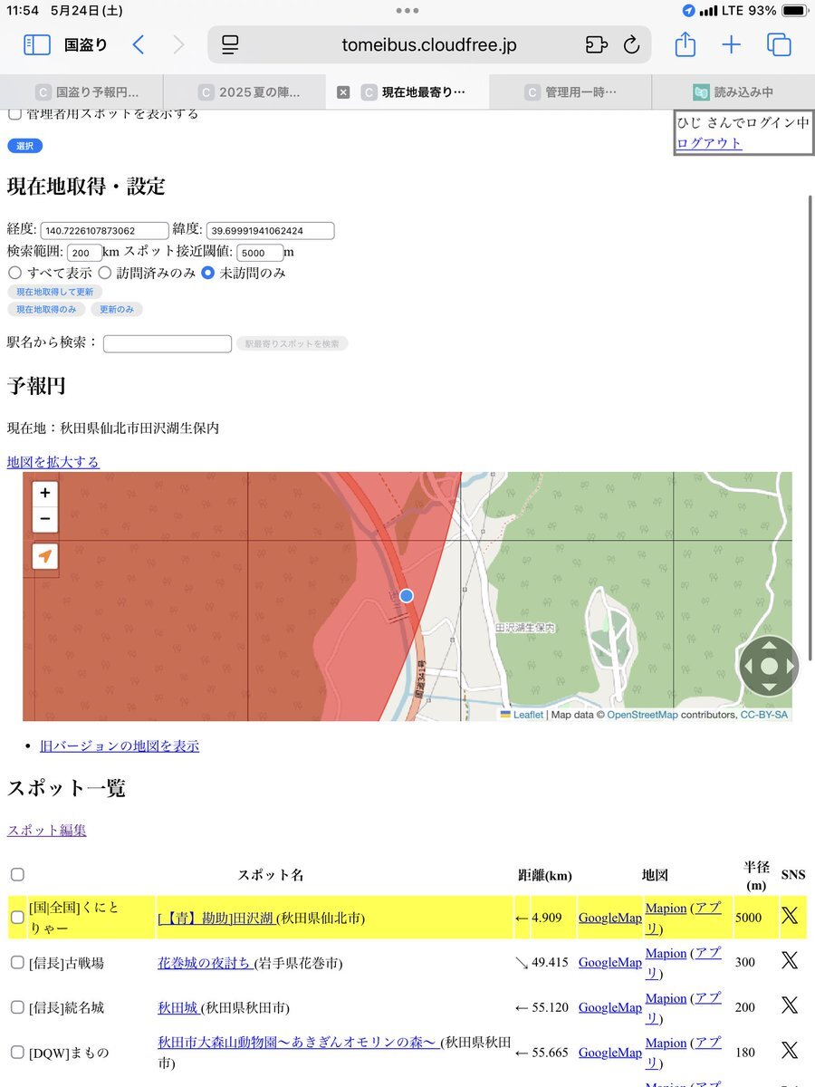
Task: Click 現在地取得して更新 button
Action: point(54,292)
